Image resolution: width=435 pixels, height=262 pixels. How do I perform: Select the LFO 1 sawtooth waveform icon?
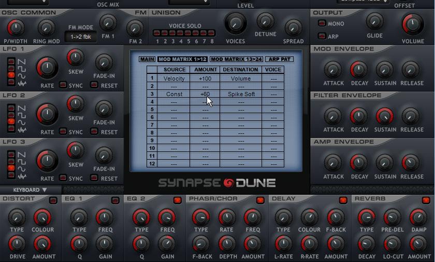(22, 61)
